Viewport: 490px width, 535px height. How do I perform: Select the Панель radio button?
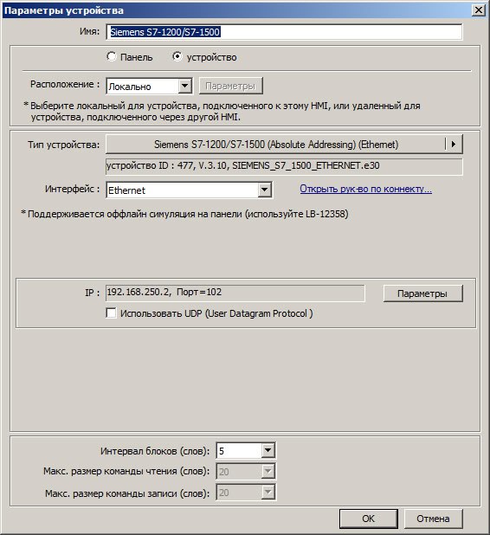112,56
